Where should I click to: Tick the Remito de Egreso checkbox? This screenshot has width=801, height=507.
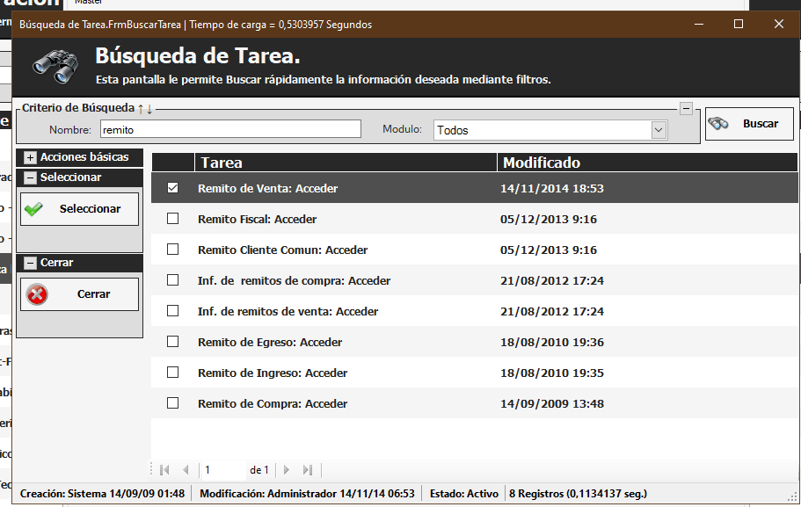pyautogui.click(x=172, y=342)
